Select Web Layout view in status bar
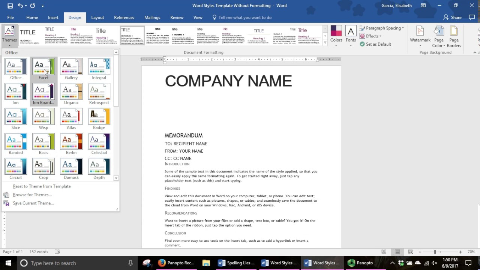The height and width of the screenshot is (270, 480). (x=411, y=252)
